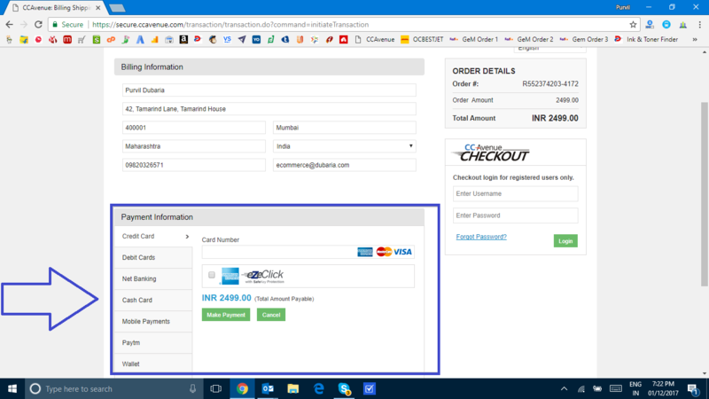Click the Tamarind Lane address field
Image resolution: width=709 pixels, height=399 pixels.
(269, 108)
